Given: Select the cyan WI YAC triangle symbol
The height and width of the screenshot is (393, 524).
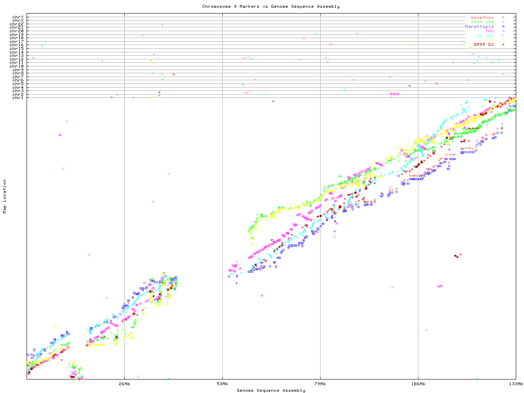Looking at the screenshot, I should [x=503, y=36].
